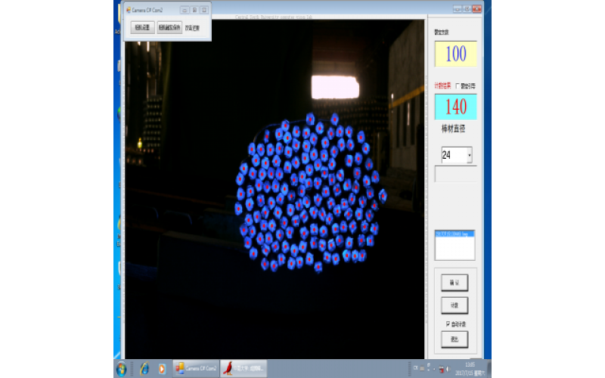This screenshot has height=378, width=605.
Task: Open the Windows Start menu orb
Action: tap(122, 369)
